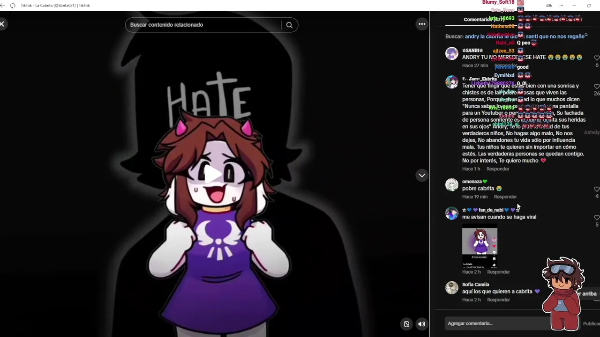This screenshot has height=337, width=600.
Task: Reload the page with refresh icon
Action: 13,5
